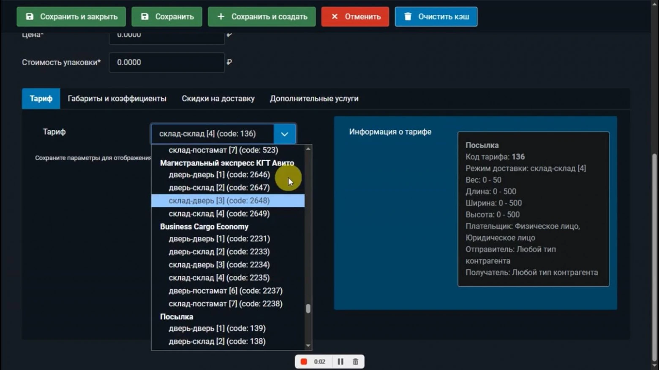Select highlighted "склад-дверь [3] (code: 2648)" option
The image size is (659, 370).
pos(228,201)
